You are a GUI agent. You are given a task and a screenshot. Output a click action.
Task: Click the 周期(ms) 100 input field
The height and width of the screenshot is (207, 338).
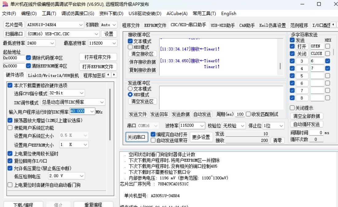pos(240,114)
